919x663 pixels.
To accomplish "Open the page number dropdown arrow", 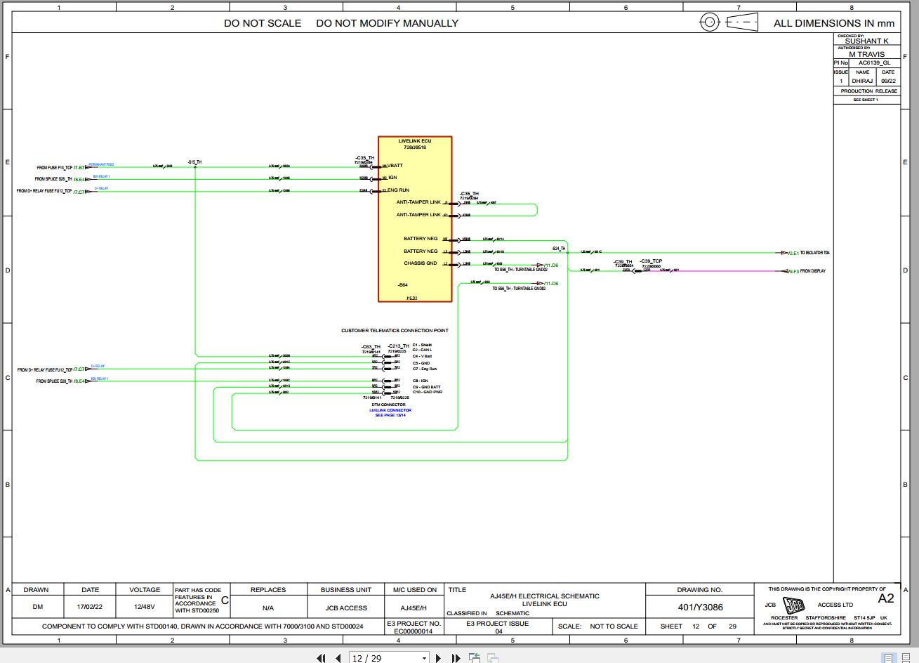I will tap(424, 659).
